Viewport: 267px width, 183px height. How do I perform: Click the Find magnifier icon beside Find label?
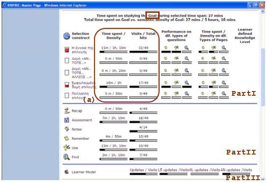pos(67,157)
